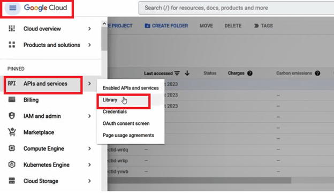This screenshot has width=334, height=194.
Task: Expand the Cloud Storage chevron
Action: pyautogui.click(x=89, y=181)
